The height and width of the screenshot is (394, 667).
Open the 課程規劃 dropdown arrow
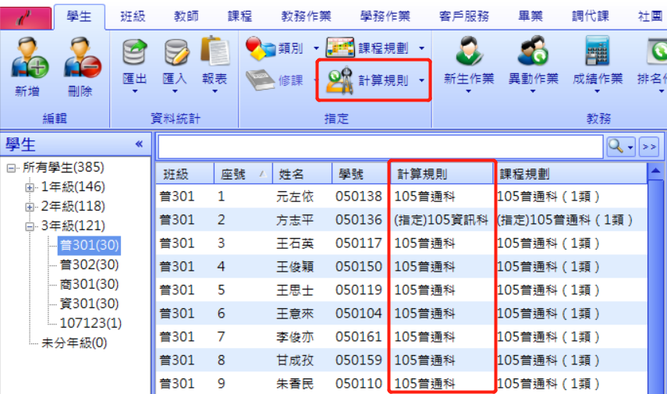421,48
